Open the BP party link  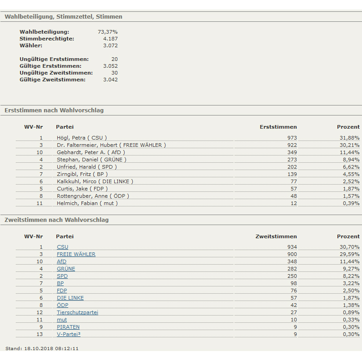point(60,283)
